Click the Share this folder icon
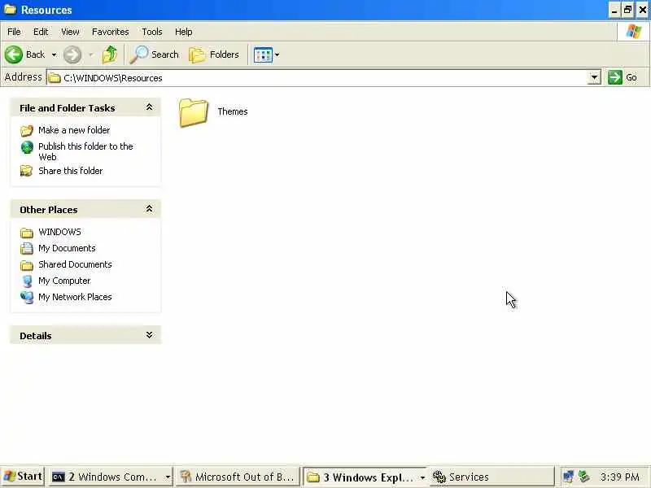The width and height of the screenshot is (651, 488). tap(27, 171)
